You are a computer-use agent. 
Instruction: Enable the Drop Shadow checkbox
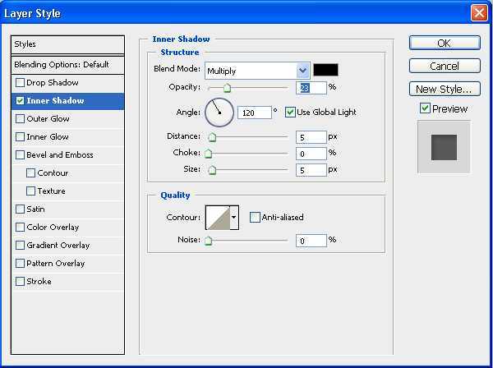click(x=20, y=83)
